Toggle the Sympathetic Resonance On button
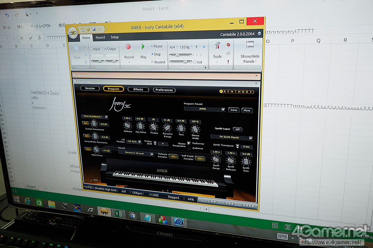 point(87,136)
